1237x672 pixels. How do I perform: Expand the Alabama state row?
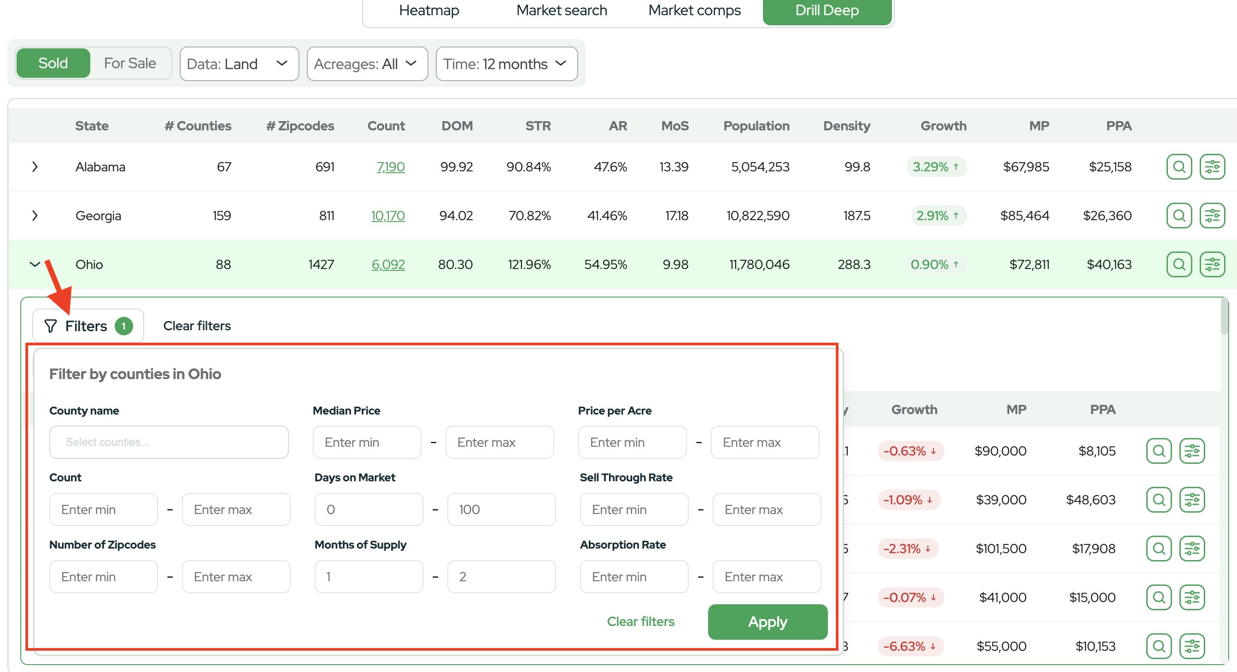pos(35,167)
